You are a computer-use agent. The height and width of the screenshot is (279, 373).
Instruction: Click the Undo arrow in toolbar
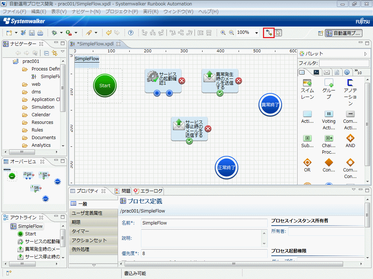109,33
